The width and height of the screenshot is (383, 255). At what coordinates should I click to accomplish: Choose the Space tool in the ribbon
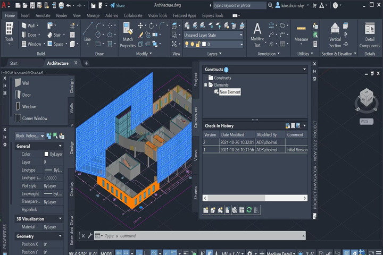[55, 44]
